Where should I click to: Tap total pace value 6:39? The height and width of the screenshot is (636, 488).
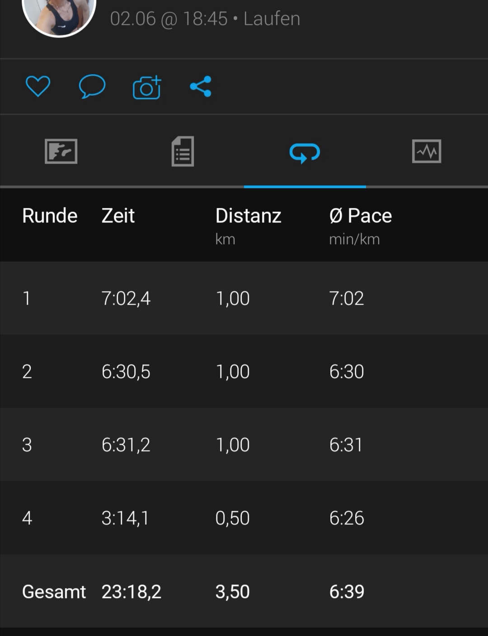coord(347,592)
